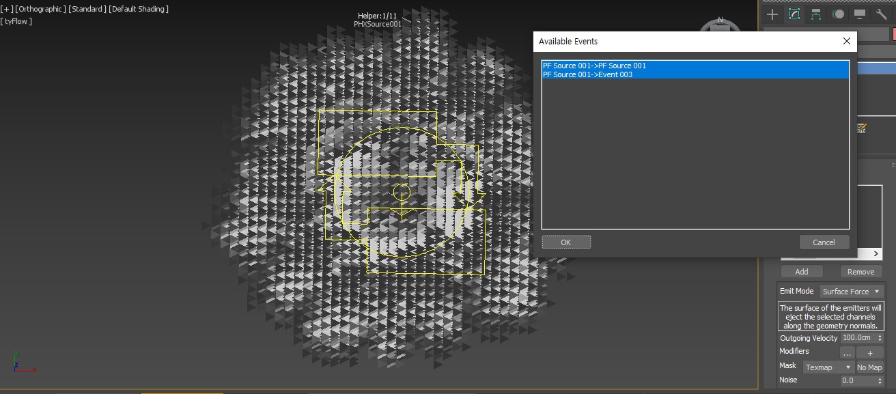This screenshot has height=394, width=896.
Task: Open the Orthographic viewport menu
Action: tap(41, 9)
